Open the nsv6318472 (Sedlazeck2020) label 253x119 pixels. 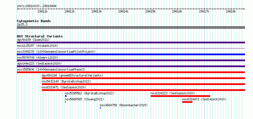(204, 99)
